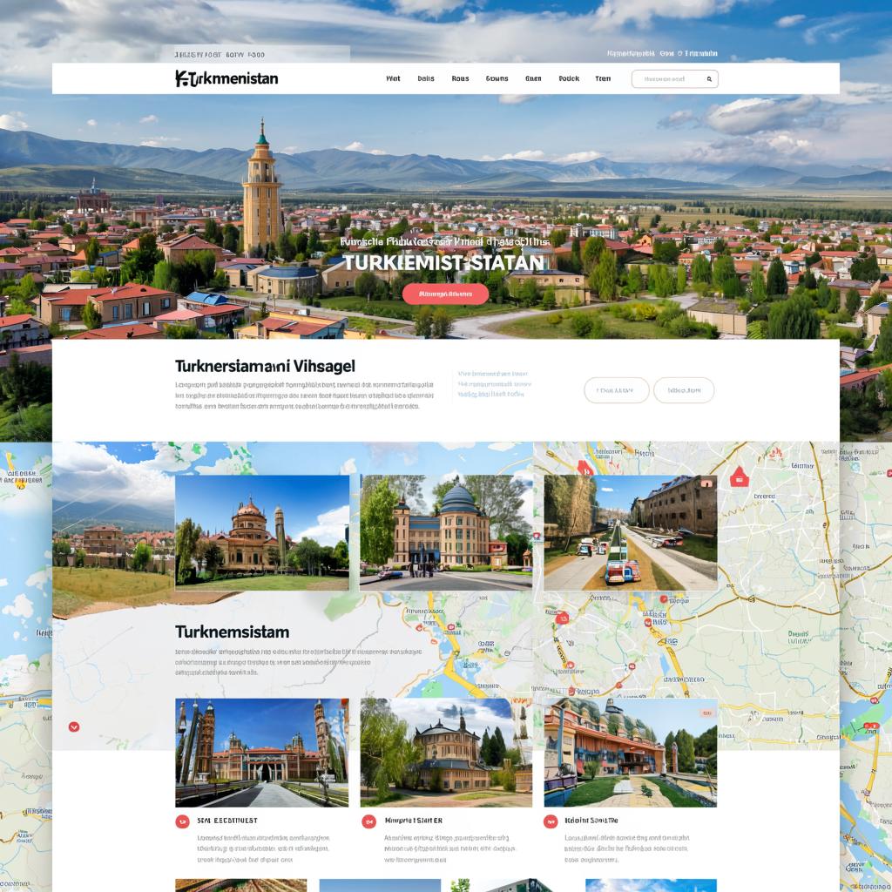Click the red chevron-down circle icon
Screen dimensions: 892x892
point(74,726)
